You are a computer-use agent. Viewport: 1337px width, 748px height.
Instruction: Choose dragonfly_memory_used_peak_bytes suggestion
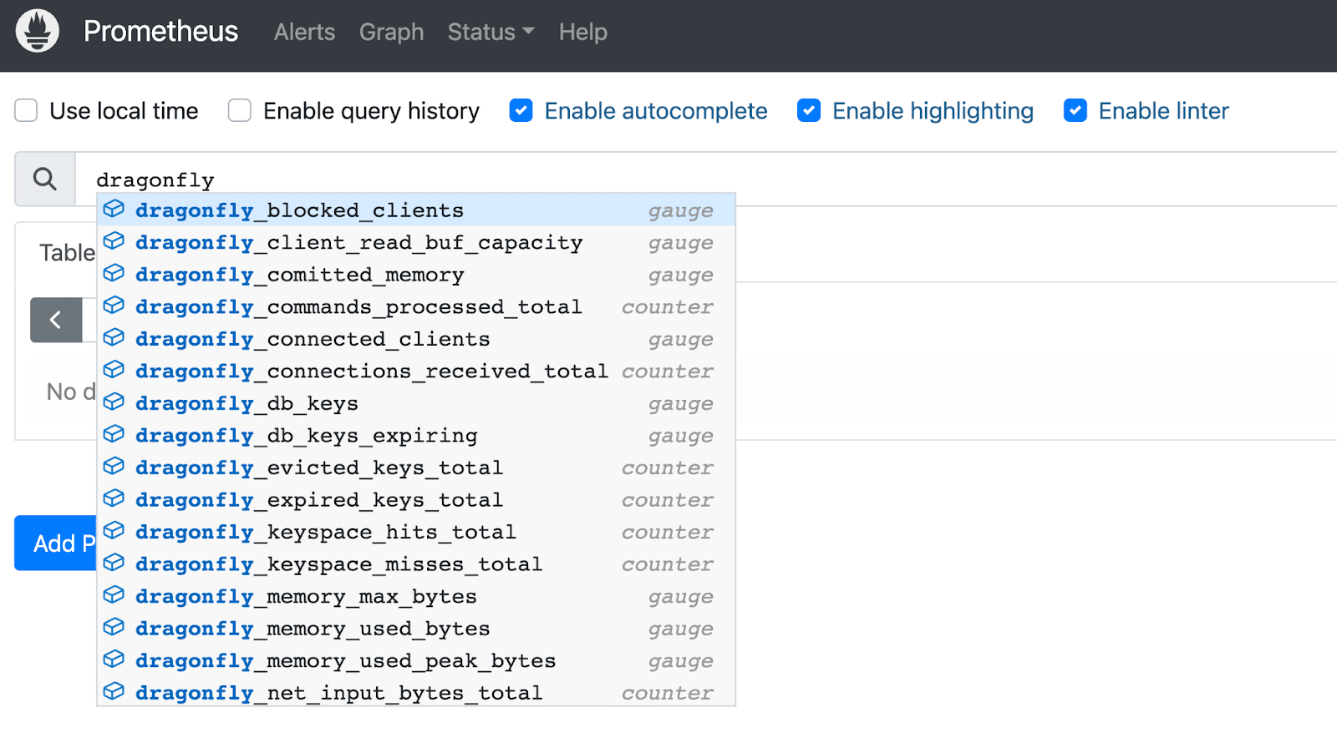pos(416,660)
